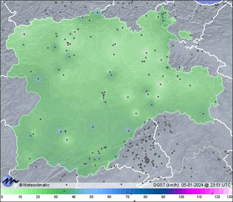Click the 10 label on the scale
Viewport: 233px width, 202px height.
(20, 197)
